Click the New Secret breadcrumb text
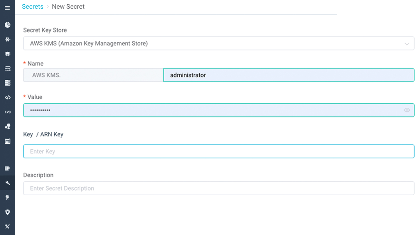Screen dimensions: 419x235 (x=68, y=7)
